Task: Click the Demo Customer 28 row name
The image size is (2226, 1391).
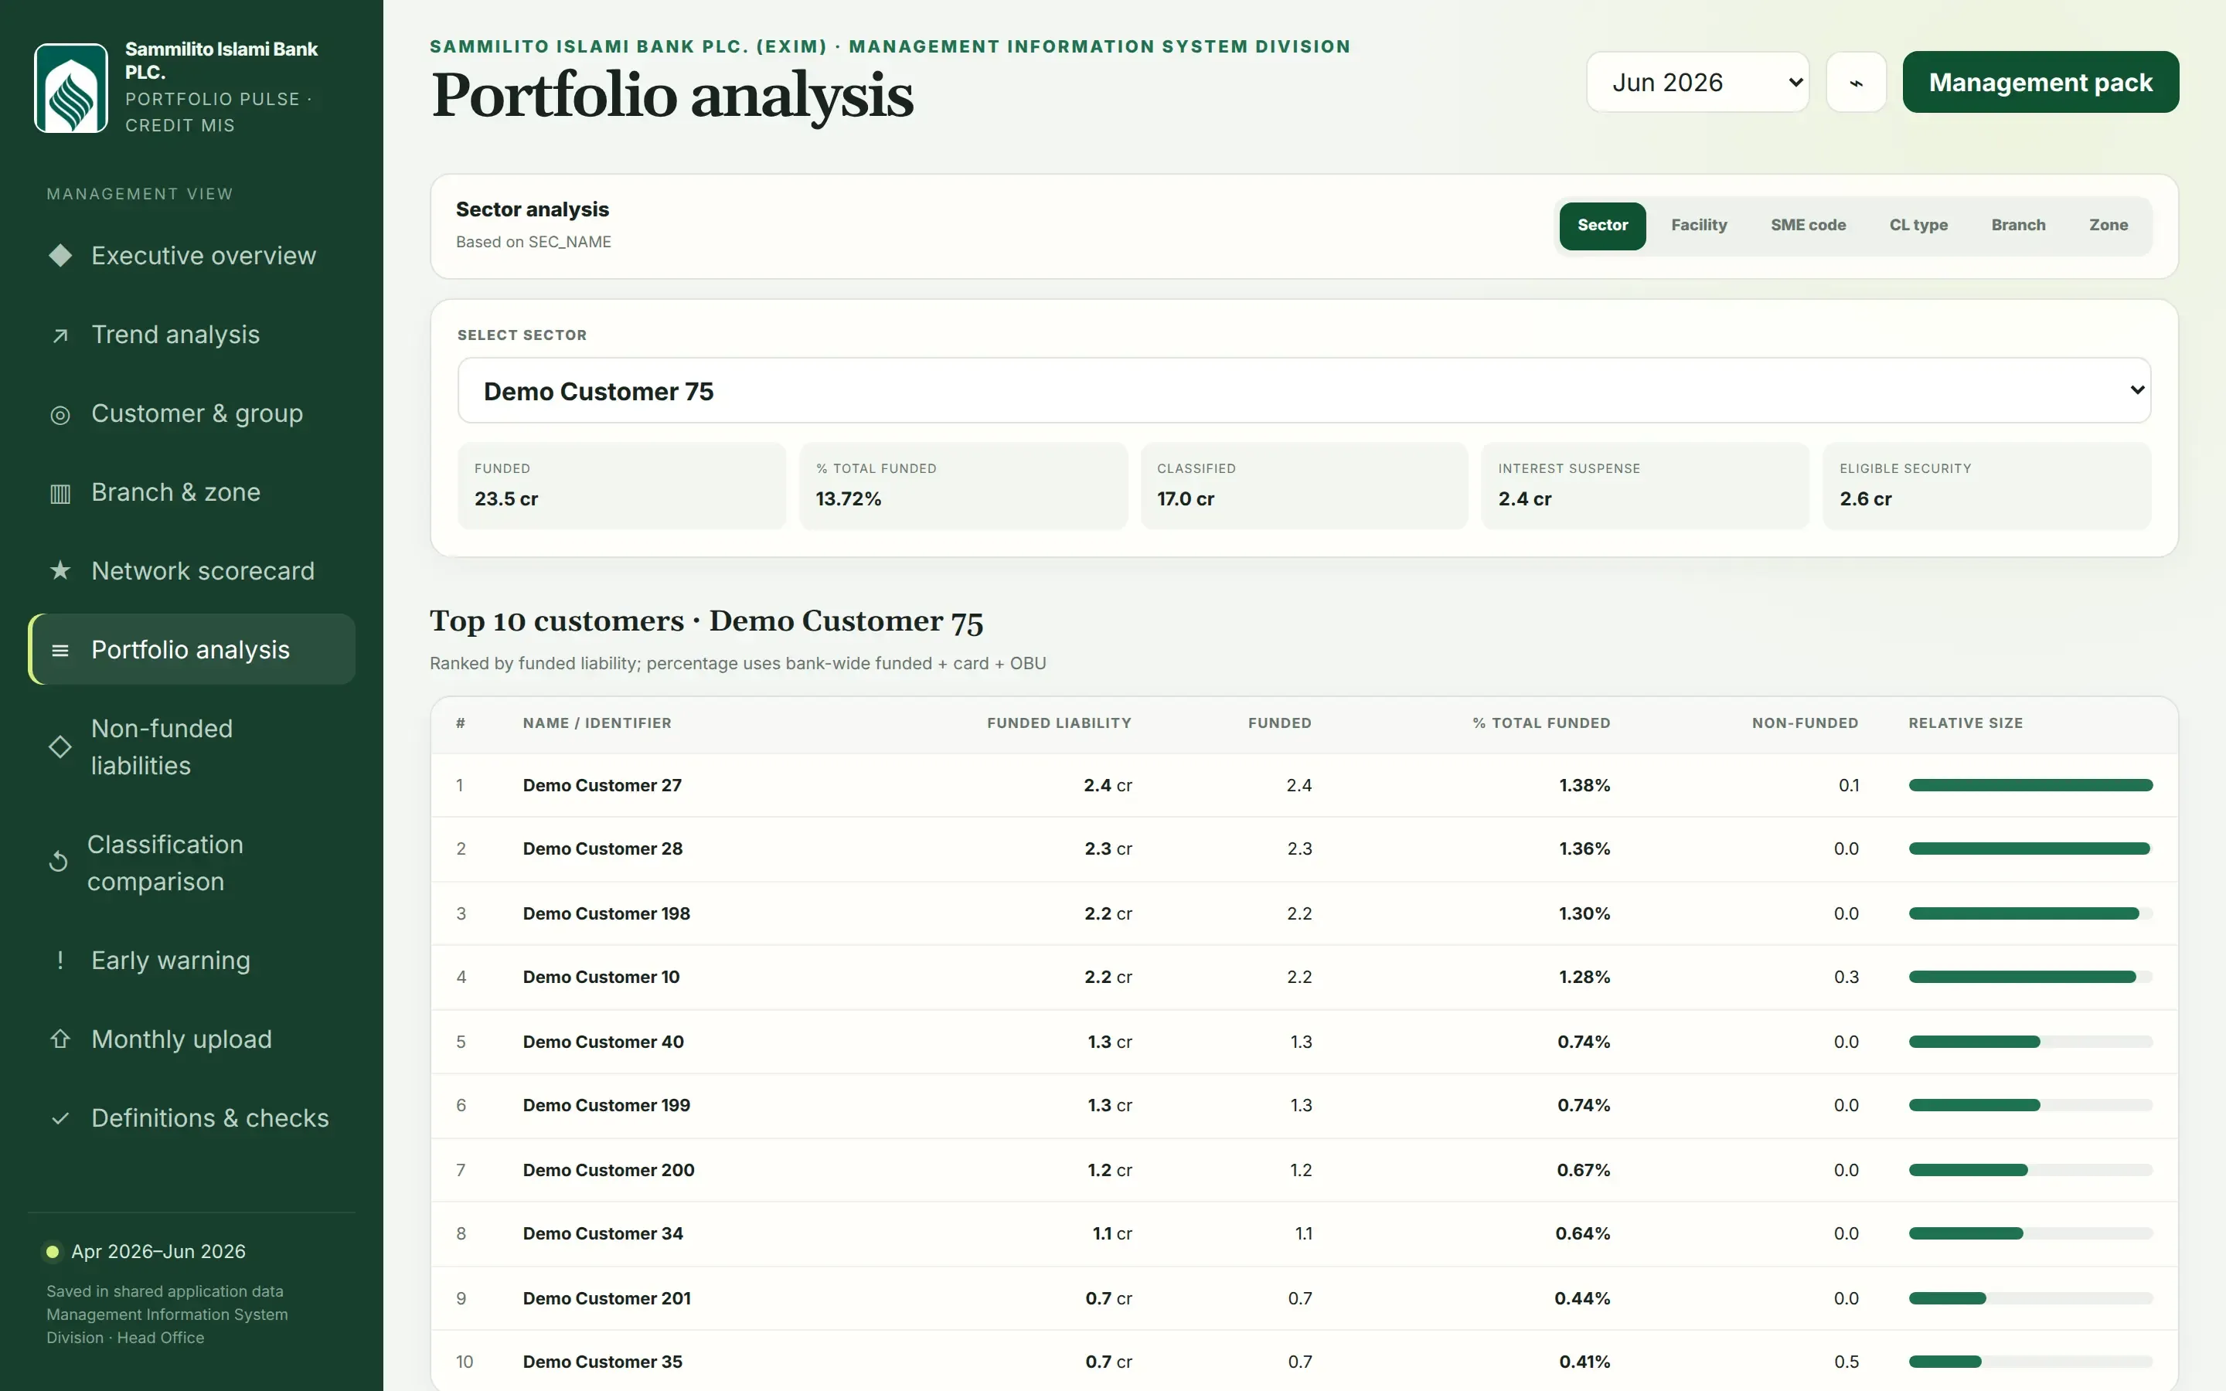Action: 603,849
